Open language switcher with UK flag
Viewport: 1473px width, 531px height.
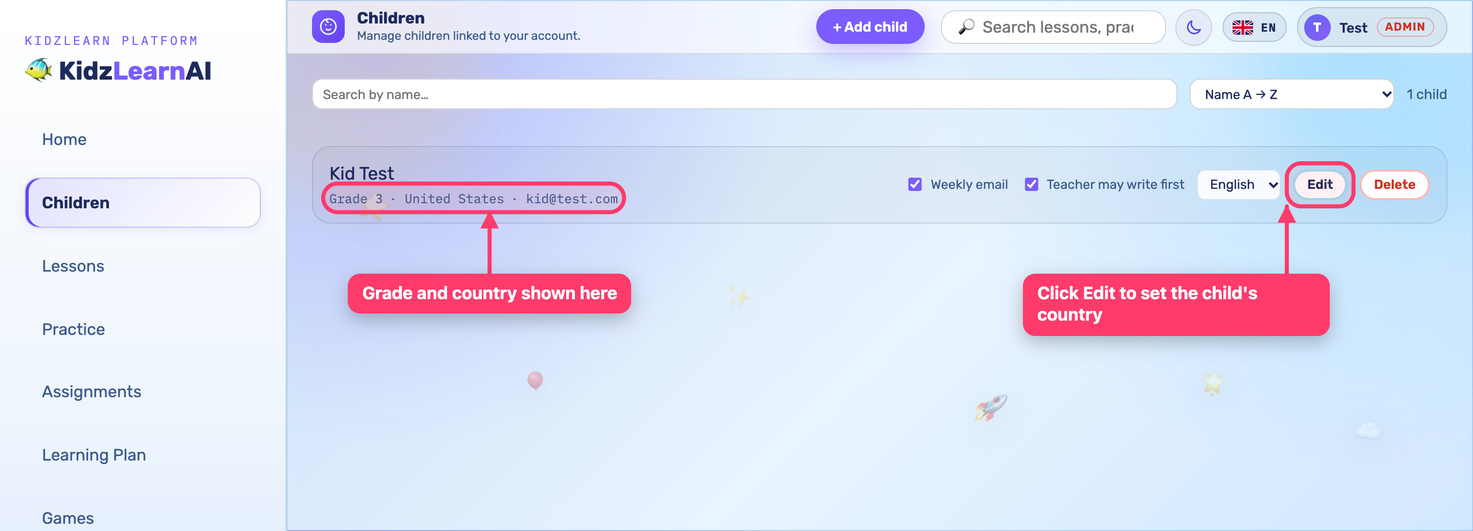click(1254, 28)
